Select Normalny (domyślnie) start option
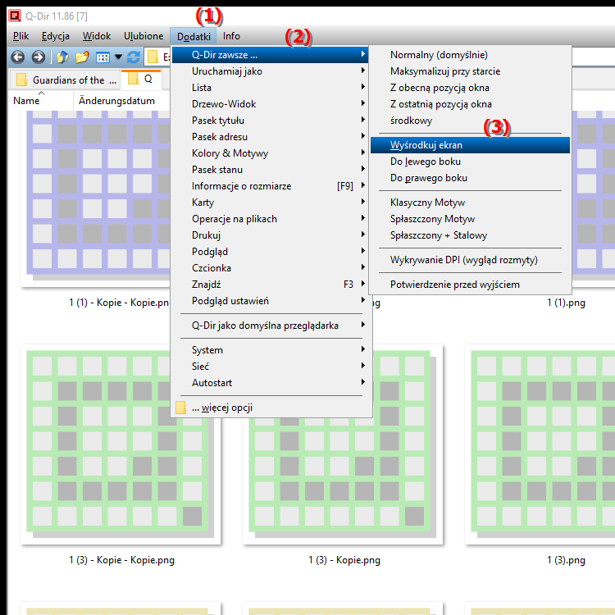 click(470, 55)
